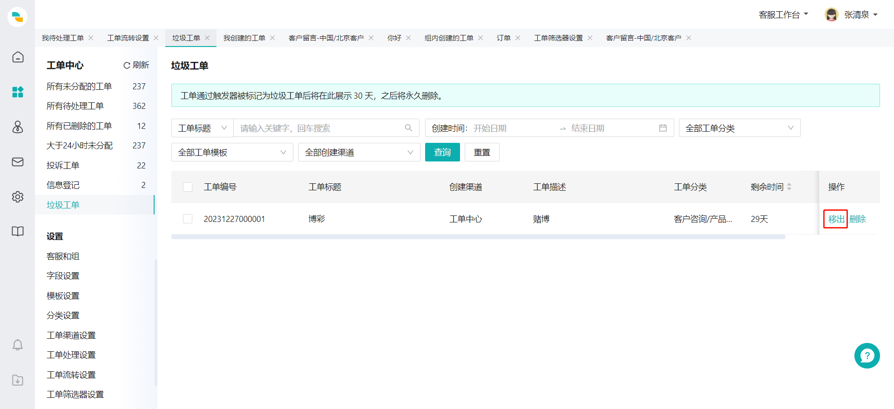894x409 pixels.
Task: Click the help question mark bubble
Action: pyautogui.click(x=867, y=356)
